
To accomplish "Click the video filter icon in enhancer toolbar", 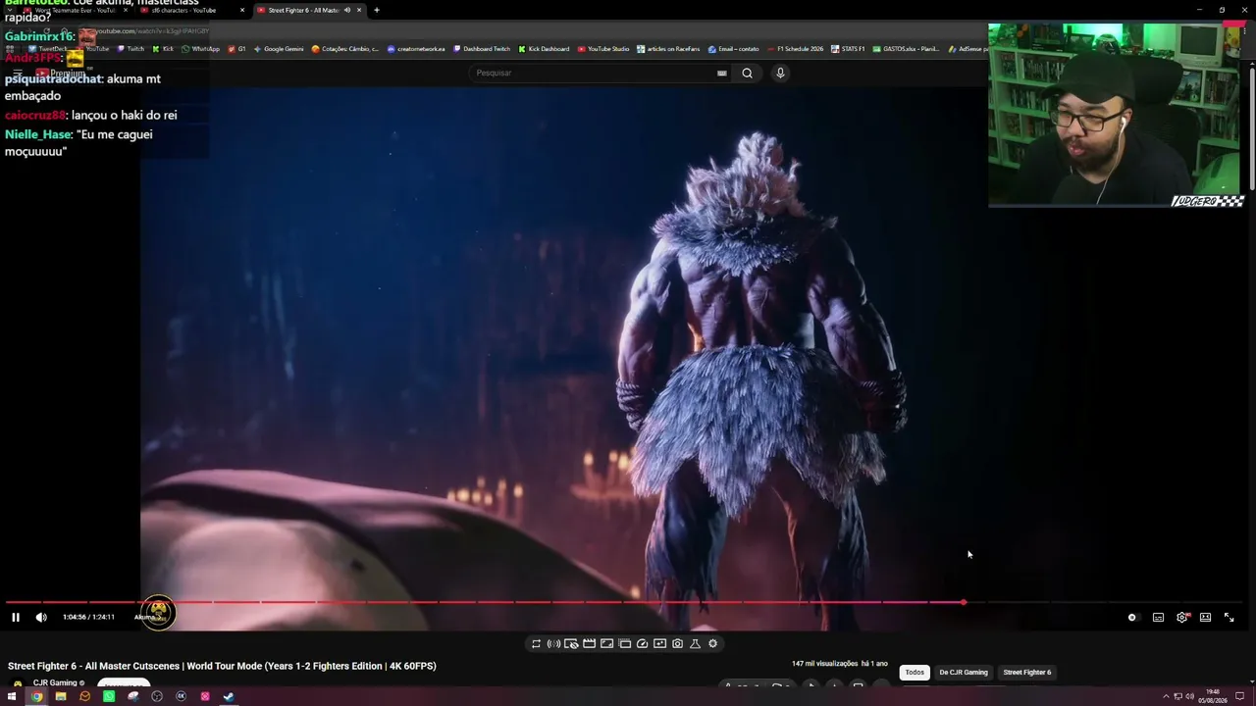I will [x=659, y=644].
